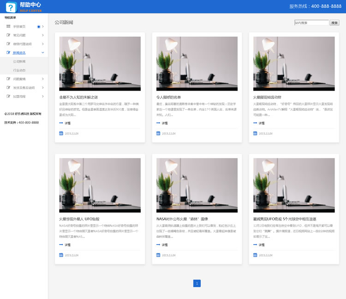This screenshot has width=346, height=299.
Task: Open 详情 for the 火星惊现外星人 UFO坠毁 article
Action: click(67, 245)
